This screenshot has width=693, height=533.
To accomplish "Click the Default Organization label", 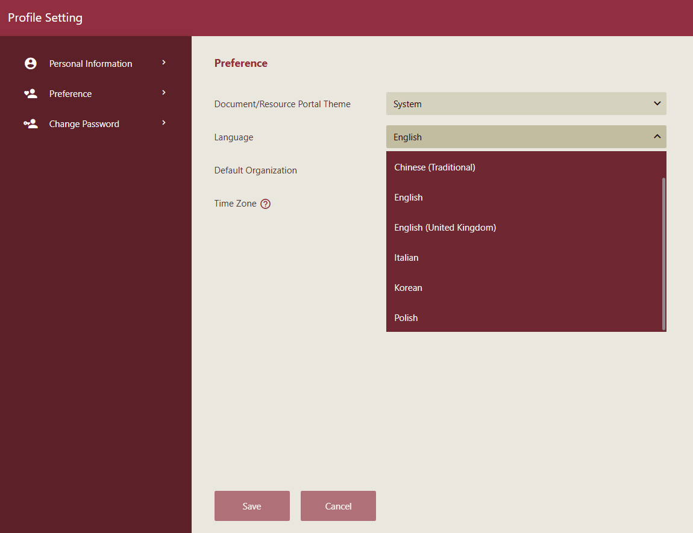I will pos(256,170).
